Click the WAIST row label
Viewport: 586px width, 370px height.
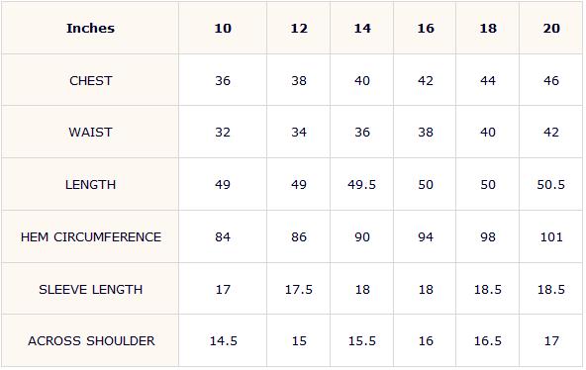coord(90,133)
